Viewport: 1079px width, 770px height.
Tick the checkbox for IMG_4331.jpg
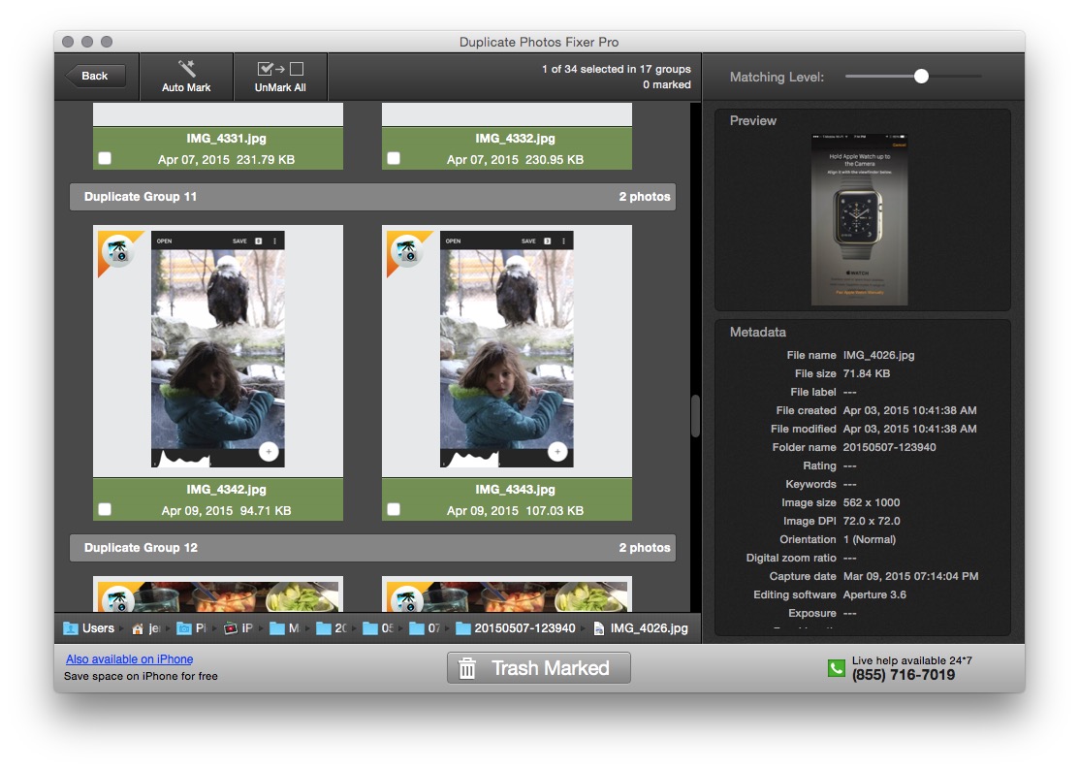pos(105,158)
